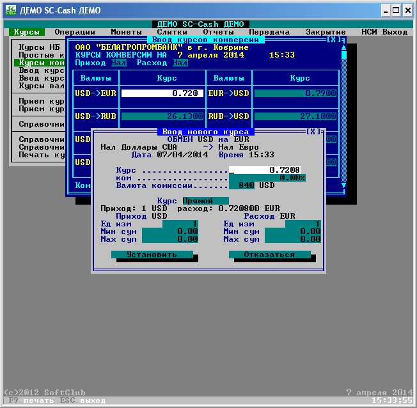Click the Отказаться button
Screen dimensions: 417x408
click(270, 255)
